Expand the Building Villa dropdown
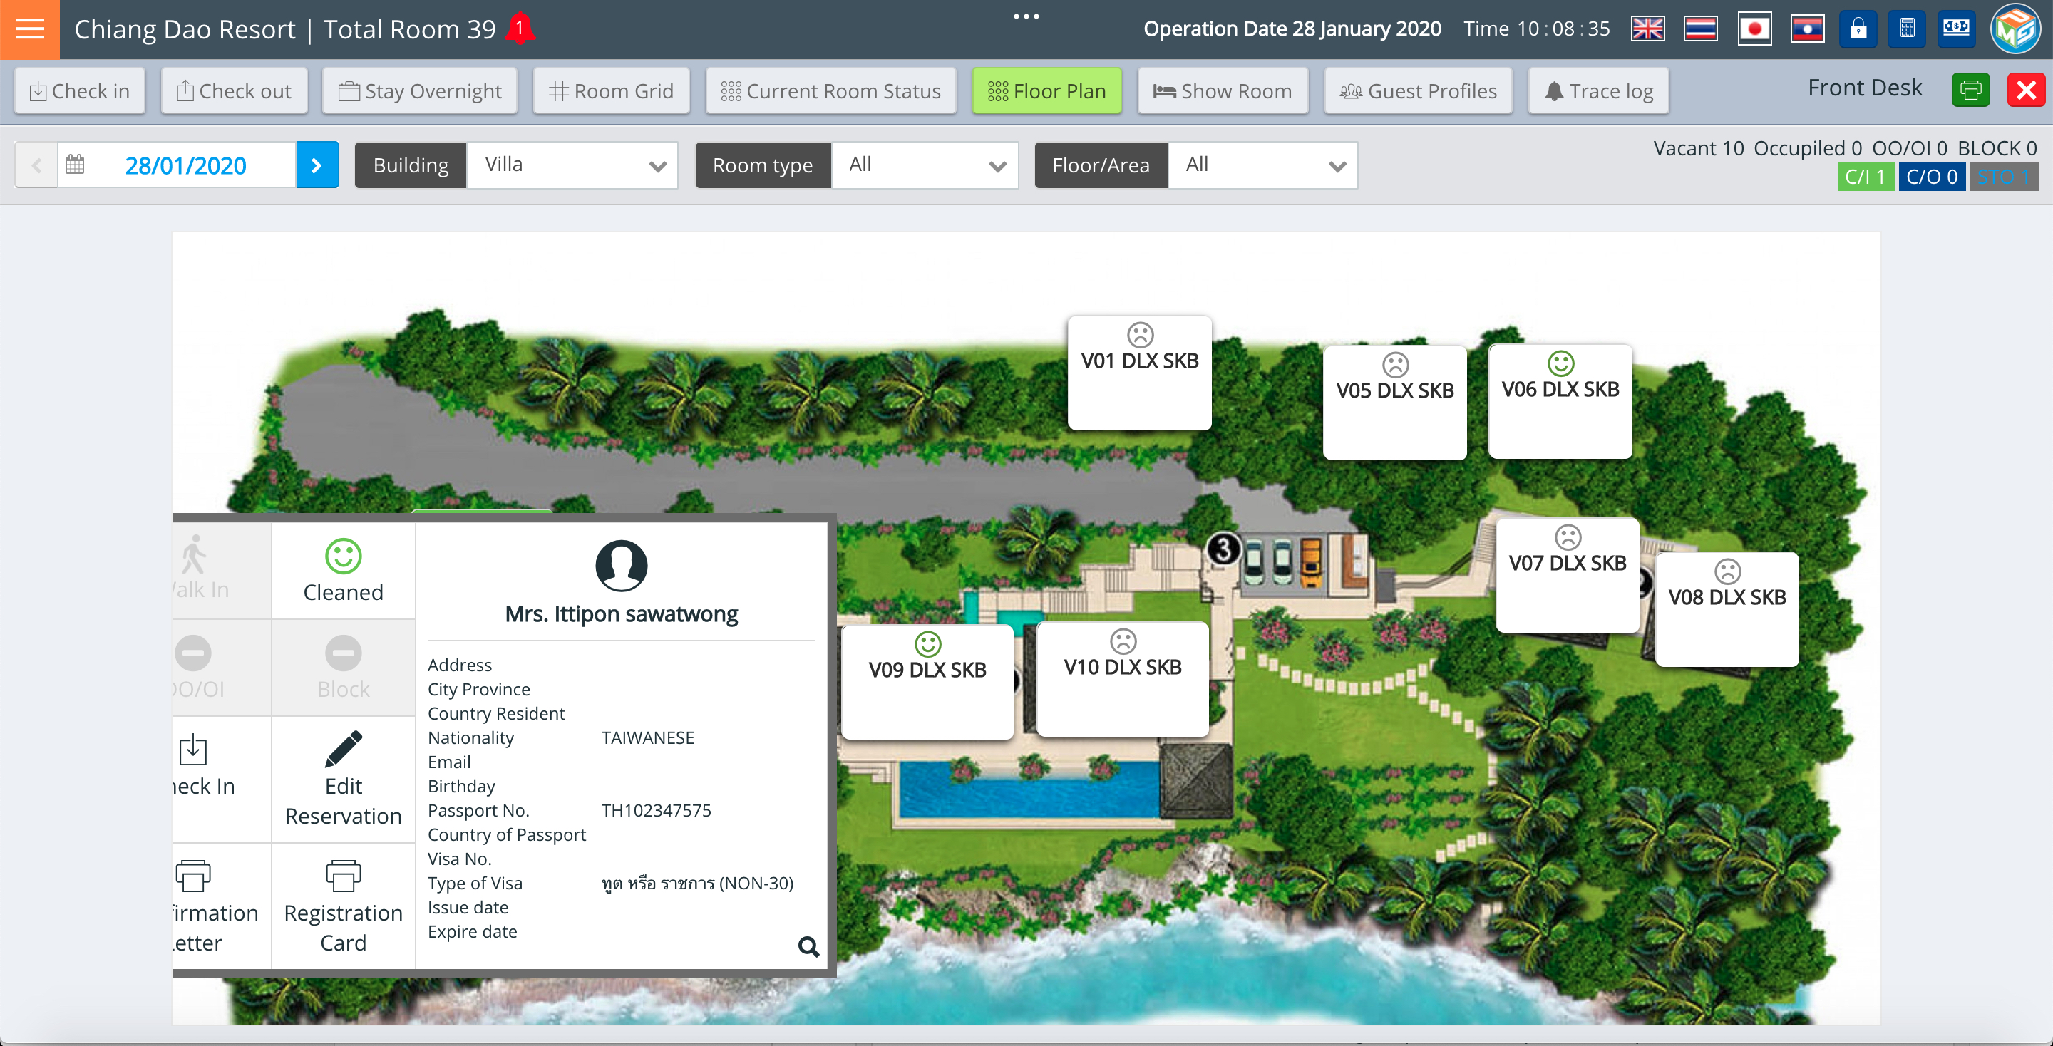The height and width of the screenshot is (1046, 2053). click(x=572, y=165)
